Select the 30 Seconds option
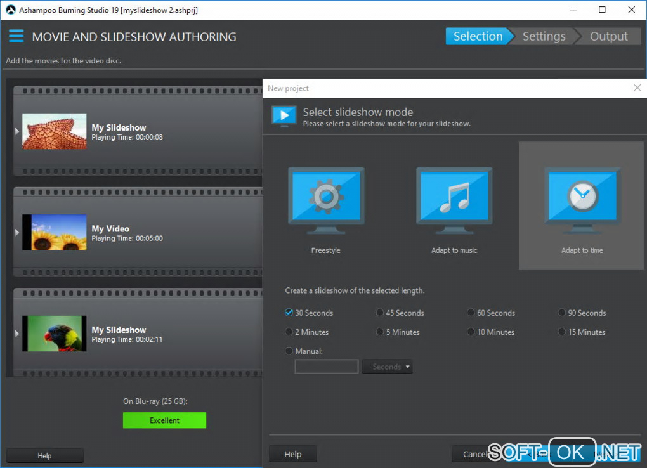This screenshot has width=647, height=468. pyautogui.click(x=309, y=313)
